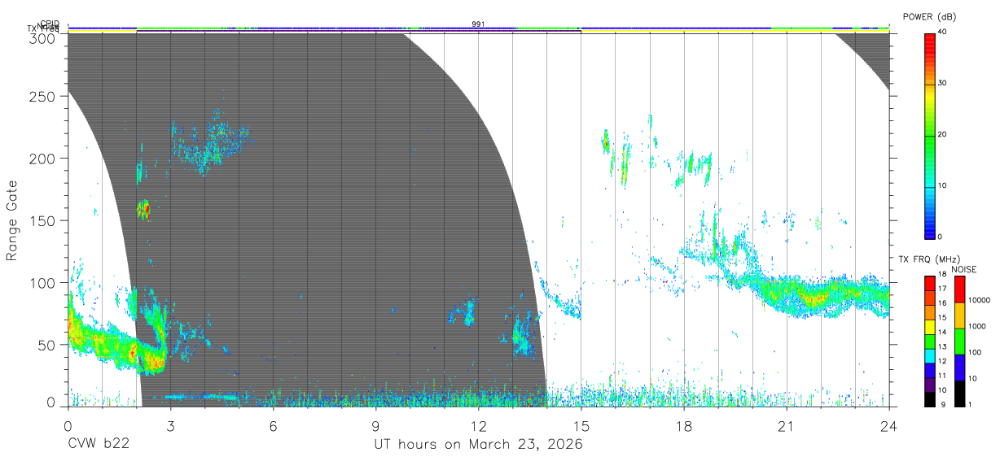Image resolution: width=1000 pixels, height=461 pixels.
Task: Click the "50" range gate tick label
Action: point(46,345)
